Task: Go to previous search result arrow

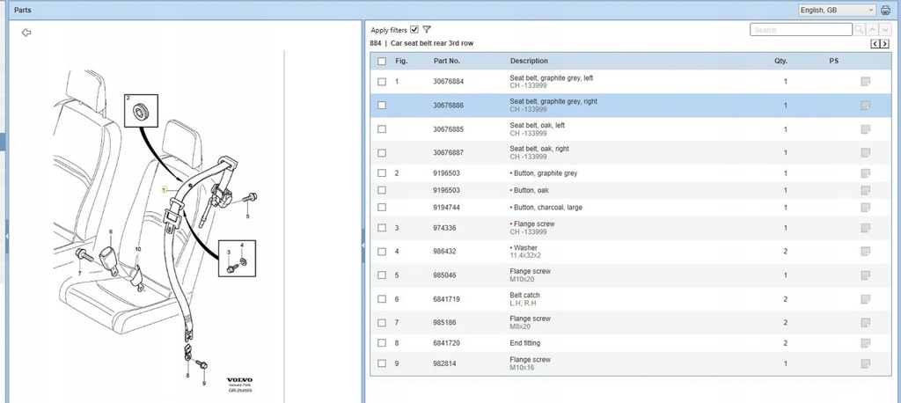Action: (x=872, y=30)
